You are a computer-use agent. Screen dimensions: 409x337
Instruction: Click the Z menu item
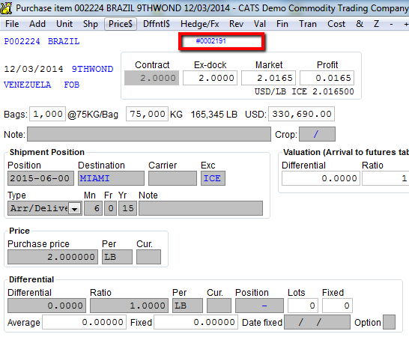[x=376, y=24]
